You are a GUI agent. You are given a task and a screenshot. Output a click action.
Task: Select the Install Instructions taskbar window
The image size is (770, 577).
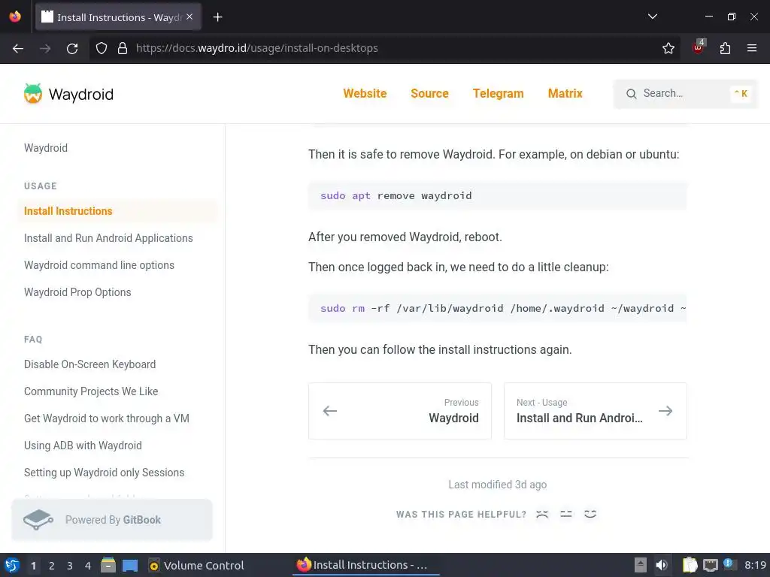366,565
